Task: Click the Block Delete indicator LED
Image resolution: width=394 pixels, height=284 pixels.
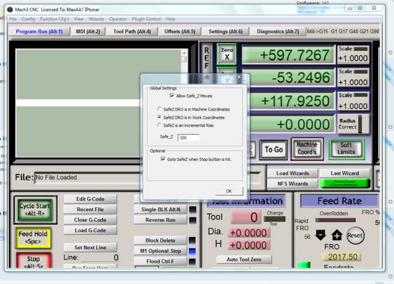Action: [x=193, y=241]
